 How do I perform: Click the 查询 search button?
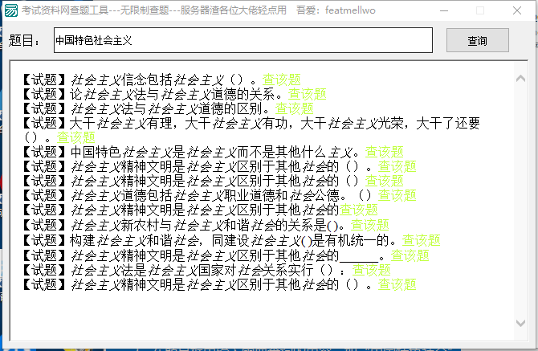(x=477, y=40)
